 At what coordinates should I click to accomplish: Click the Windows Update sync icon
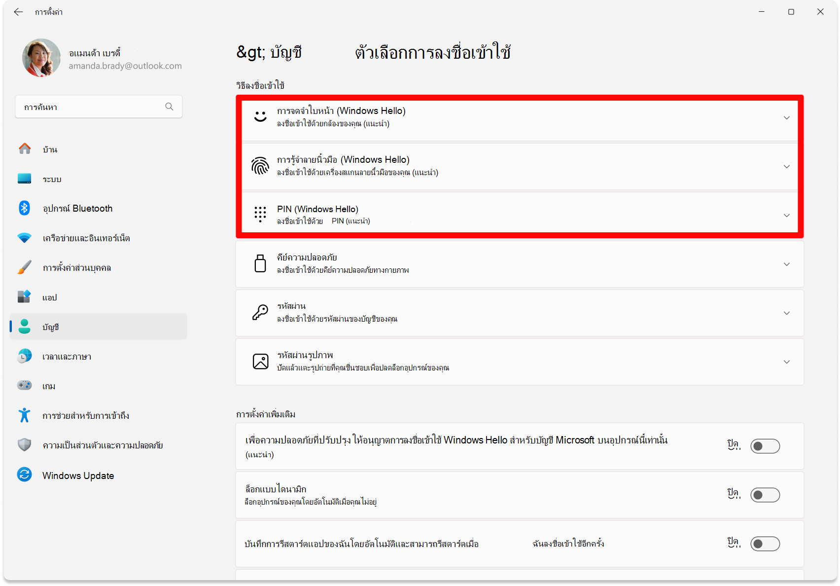[x=25, y=475]
